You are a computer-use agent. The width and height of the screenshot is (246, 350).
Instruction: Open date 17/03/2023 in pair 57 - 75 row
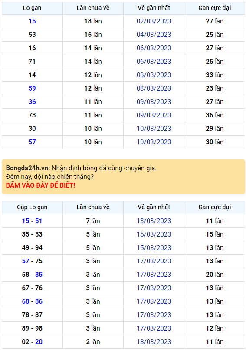[154, 261]
